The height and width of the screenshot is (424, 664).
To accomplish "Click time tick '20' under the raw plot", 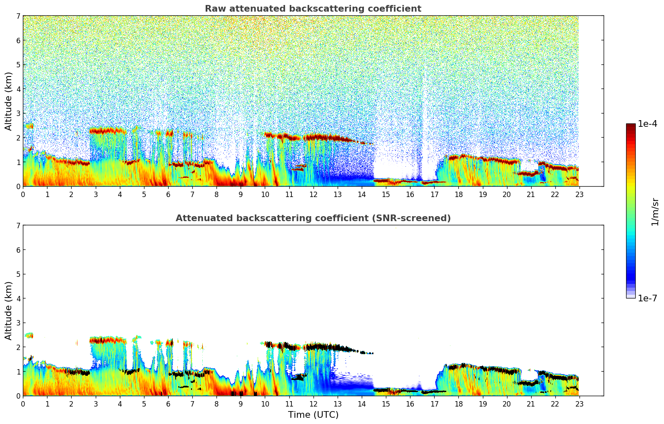I will (507, 195).
